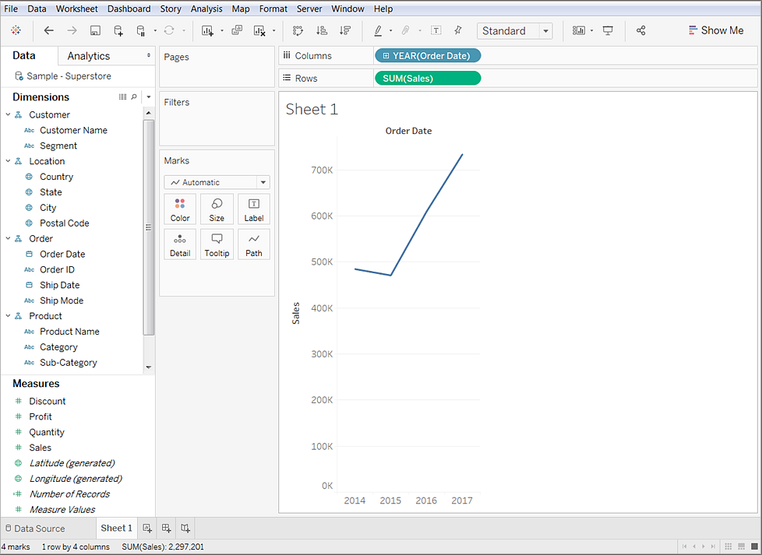762x555 pixels.
Task: Click the Save workbook icon
Action: tap(95, 31)
